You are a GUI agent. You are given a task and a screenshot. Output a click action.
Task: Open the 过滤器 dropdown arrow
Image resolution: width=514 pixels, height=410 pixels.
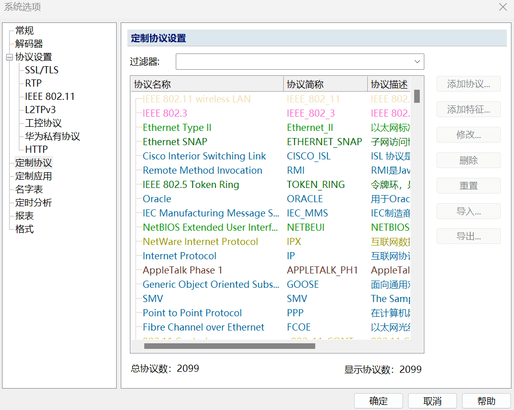point(417,62)
